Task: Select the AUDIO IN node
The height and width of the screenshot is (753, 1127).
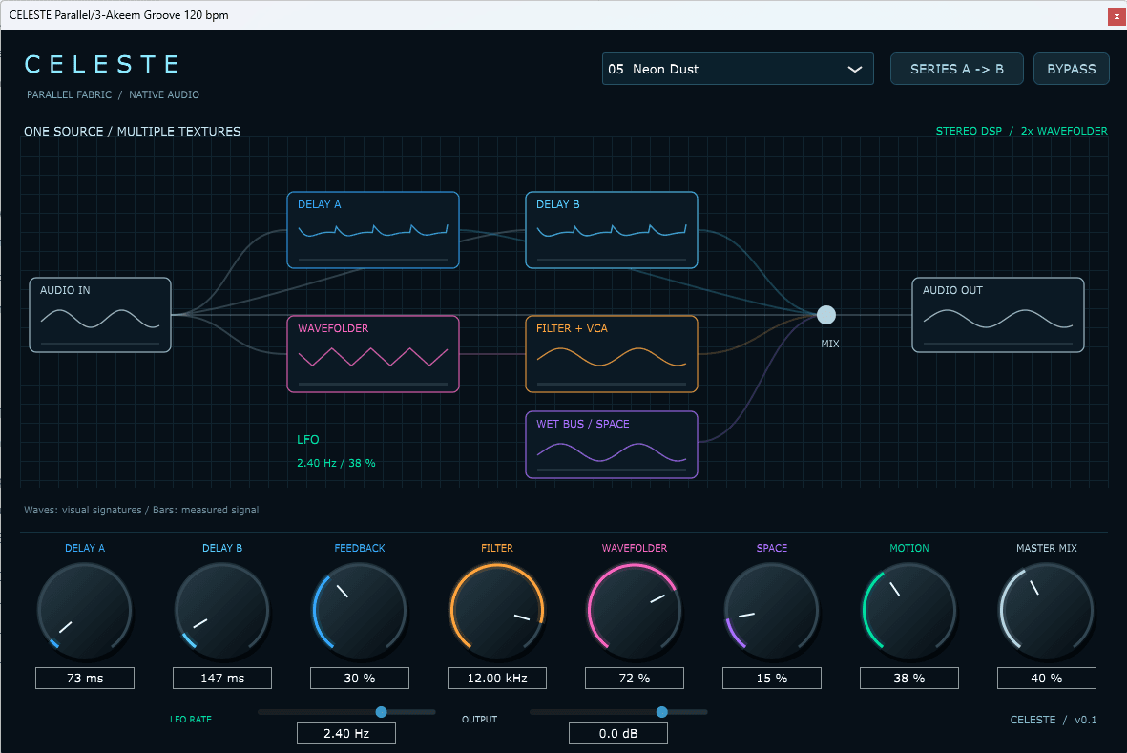Action: click(100, 315)
